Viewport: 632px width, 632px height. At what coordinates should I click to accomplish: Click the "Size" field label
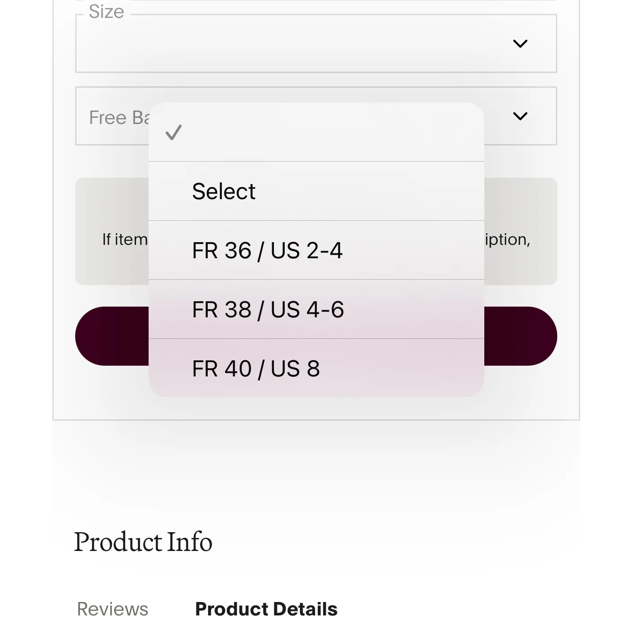[107, 12]
